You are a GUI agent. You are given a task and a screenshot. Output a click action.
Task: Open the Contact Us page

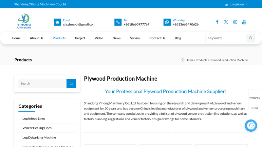tap(157, 38)
